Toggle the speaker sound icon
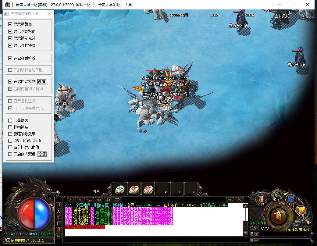This screenshot has height=246, width=317. pyautogui.click(x=308, y=222)
